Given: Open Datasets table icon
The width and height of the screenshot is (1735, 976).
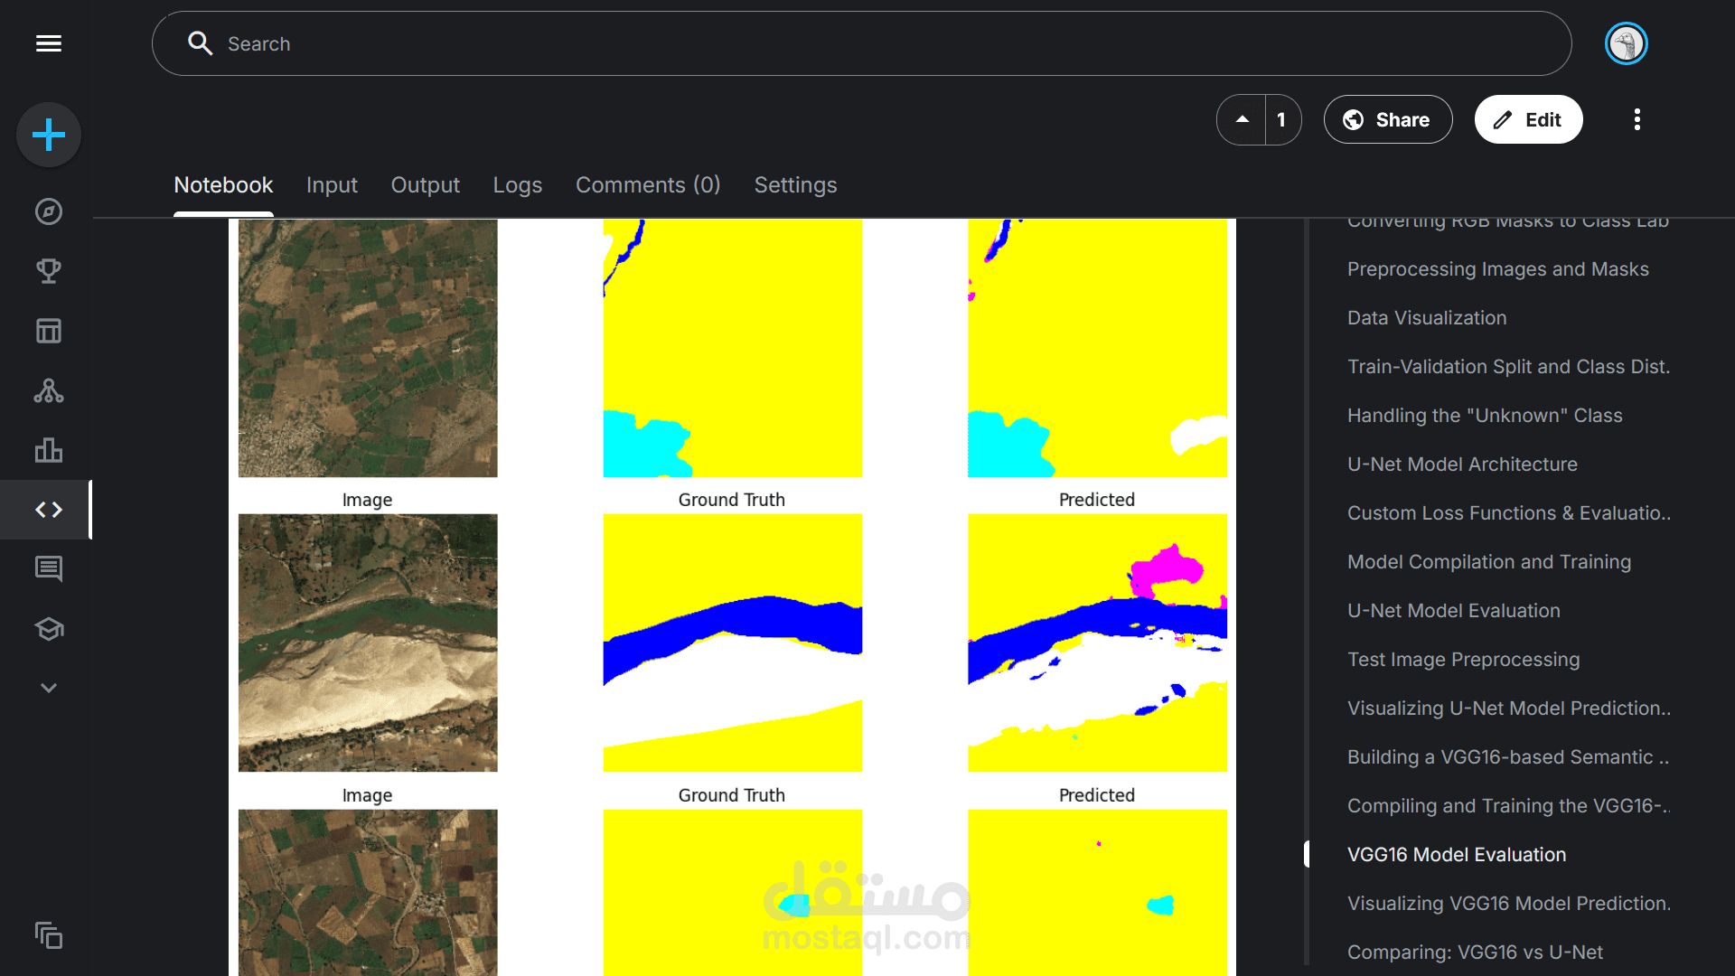Looking at the screenshot, I should point(49,331).
